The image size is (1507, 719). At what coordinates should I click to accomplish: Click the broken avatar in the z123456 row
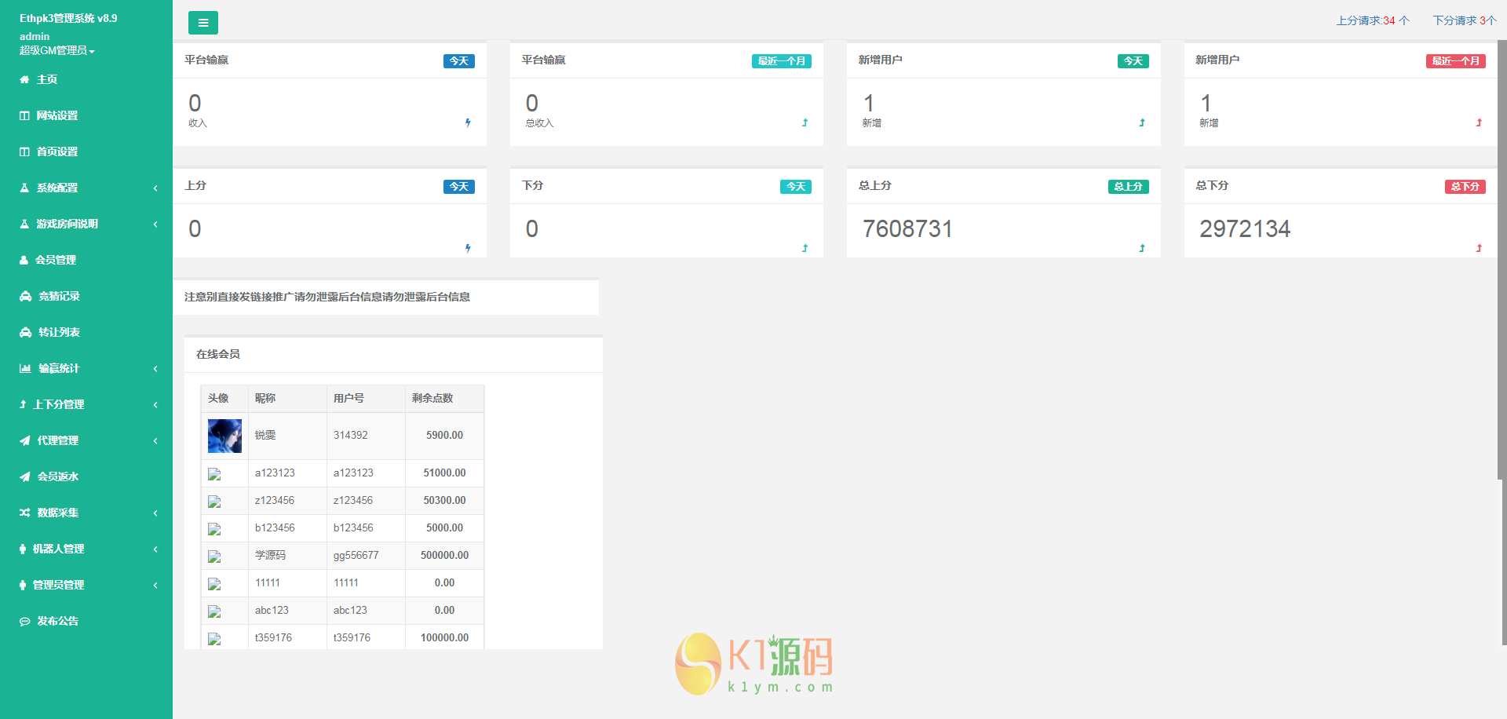tap(214, 502)
